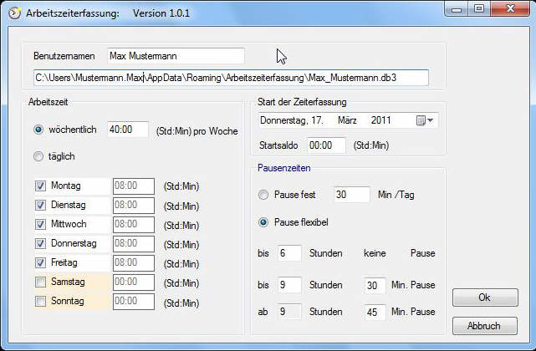Click the Startsaldo field showing 00:00
Viewport: 536px width, 351px height.
326,145
